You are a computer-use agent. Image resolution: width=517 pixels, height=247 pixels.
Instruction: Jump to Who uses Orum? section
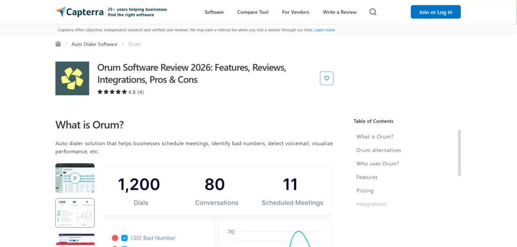tap(378, 164)
